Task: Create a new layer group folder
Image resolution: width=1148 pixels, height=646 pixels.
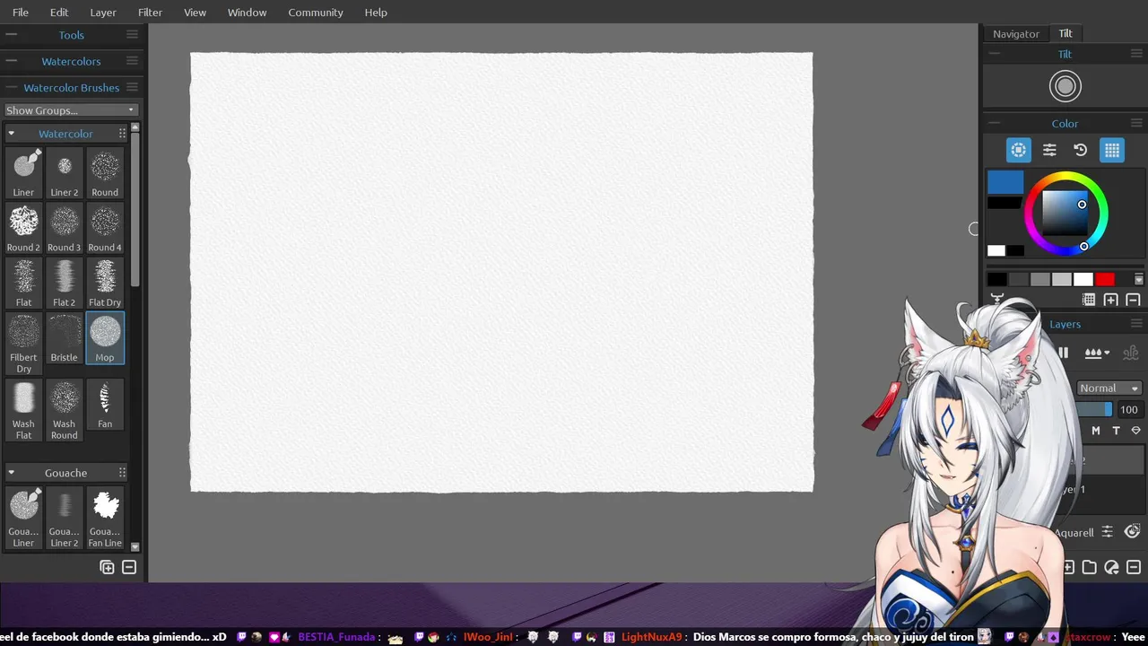Action: click(x=1089, y=567)
